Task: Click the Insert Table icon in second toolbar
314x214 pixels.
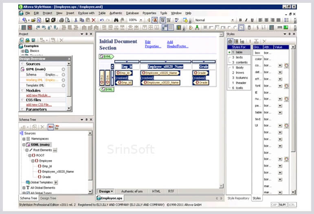Action: tap(24, 27)
